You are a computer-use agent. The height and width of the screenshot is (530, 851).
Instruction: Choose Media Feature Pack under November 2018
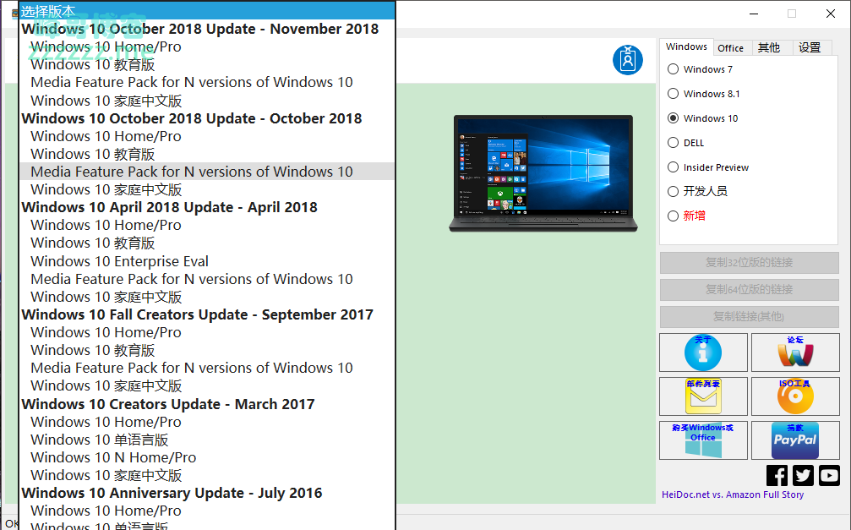[207, 83]
